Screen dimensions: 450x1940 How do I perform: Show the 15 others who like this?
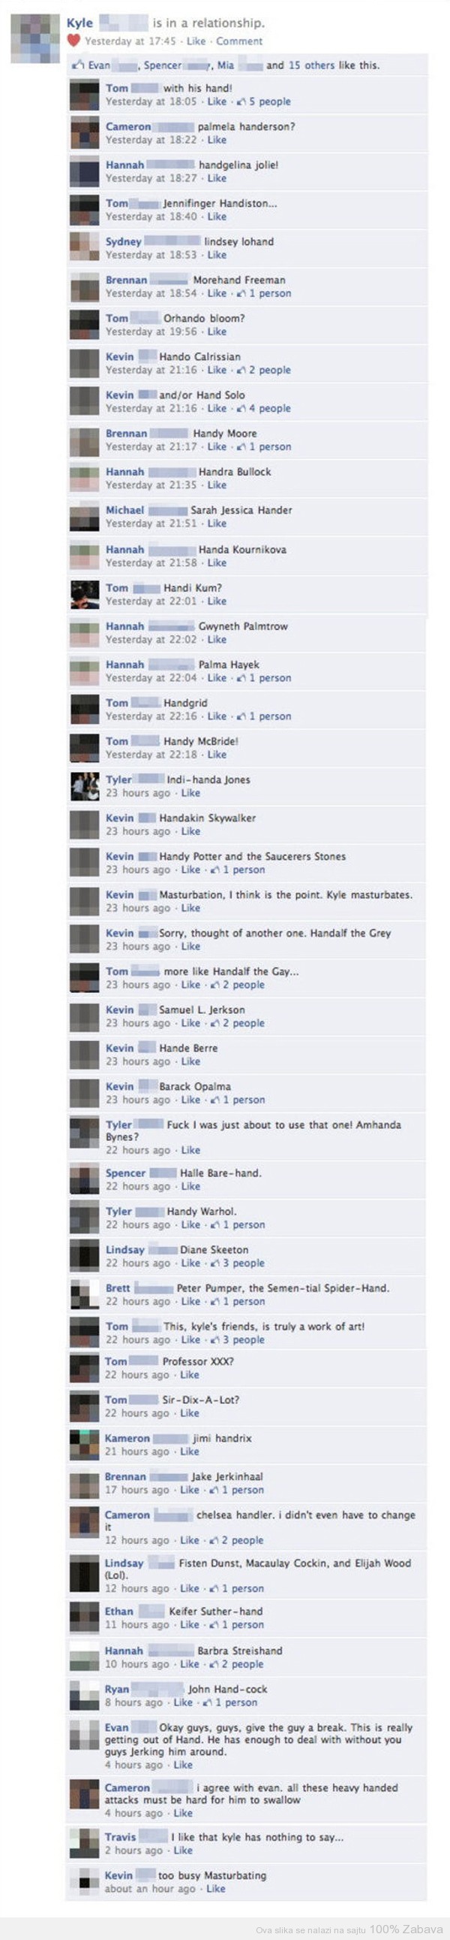[311, 65]
